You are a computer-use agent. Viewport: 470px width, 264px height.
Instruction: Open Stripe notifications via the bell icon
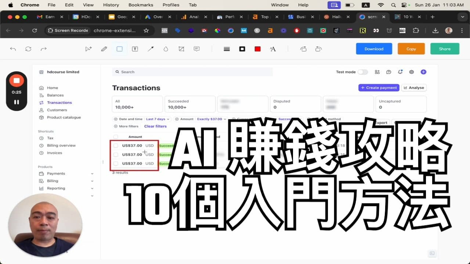coord(400,72)
